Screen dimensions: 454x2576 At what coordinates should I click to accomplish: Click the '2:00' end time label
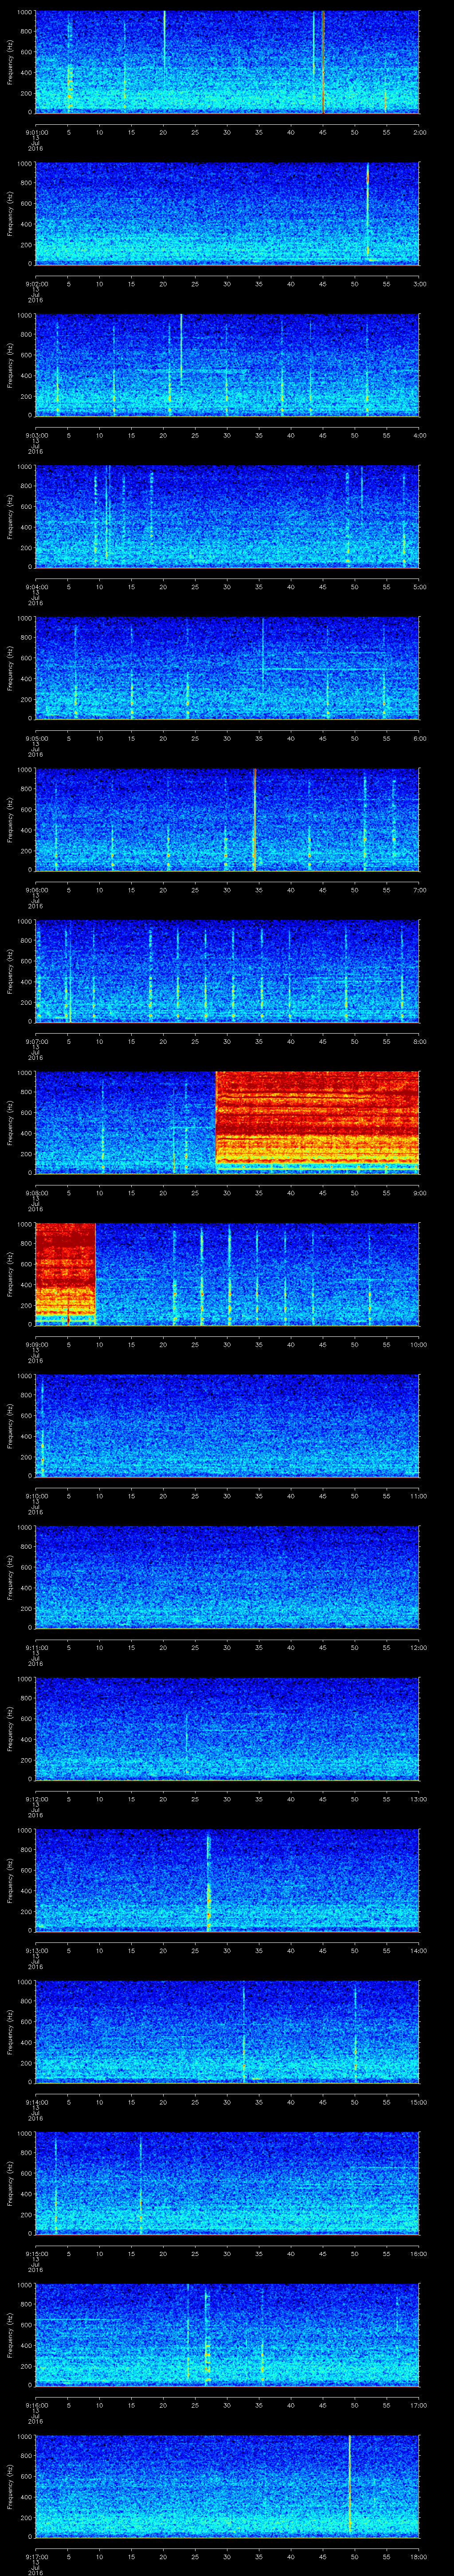tap(419, 132)
